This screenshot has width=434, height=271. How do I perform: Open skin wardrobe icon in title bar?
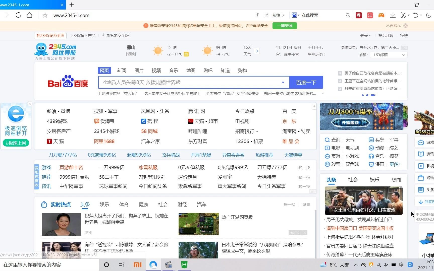pos(417,5)
